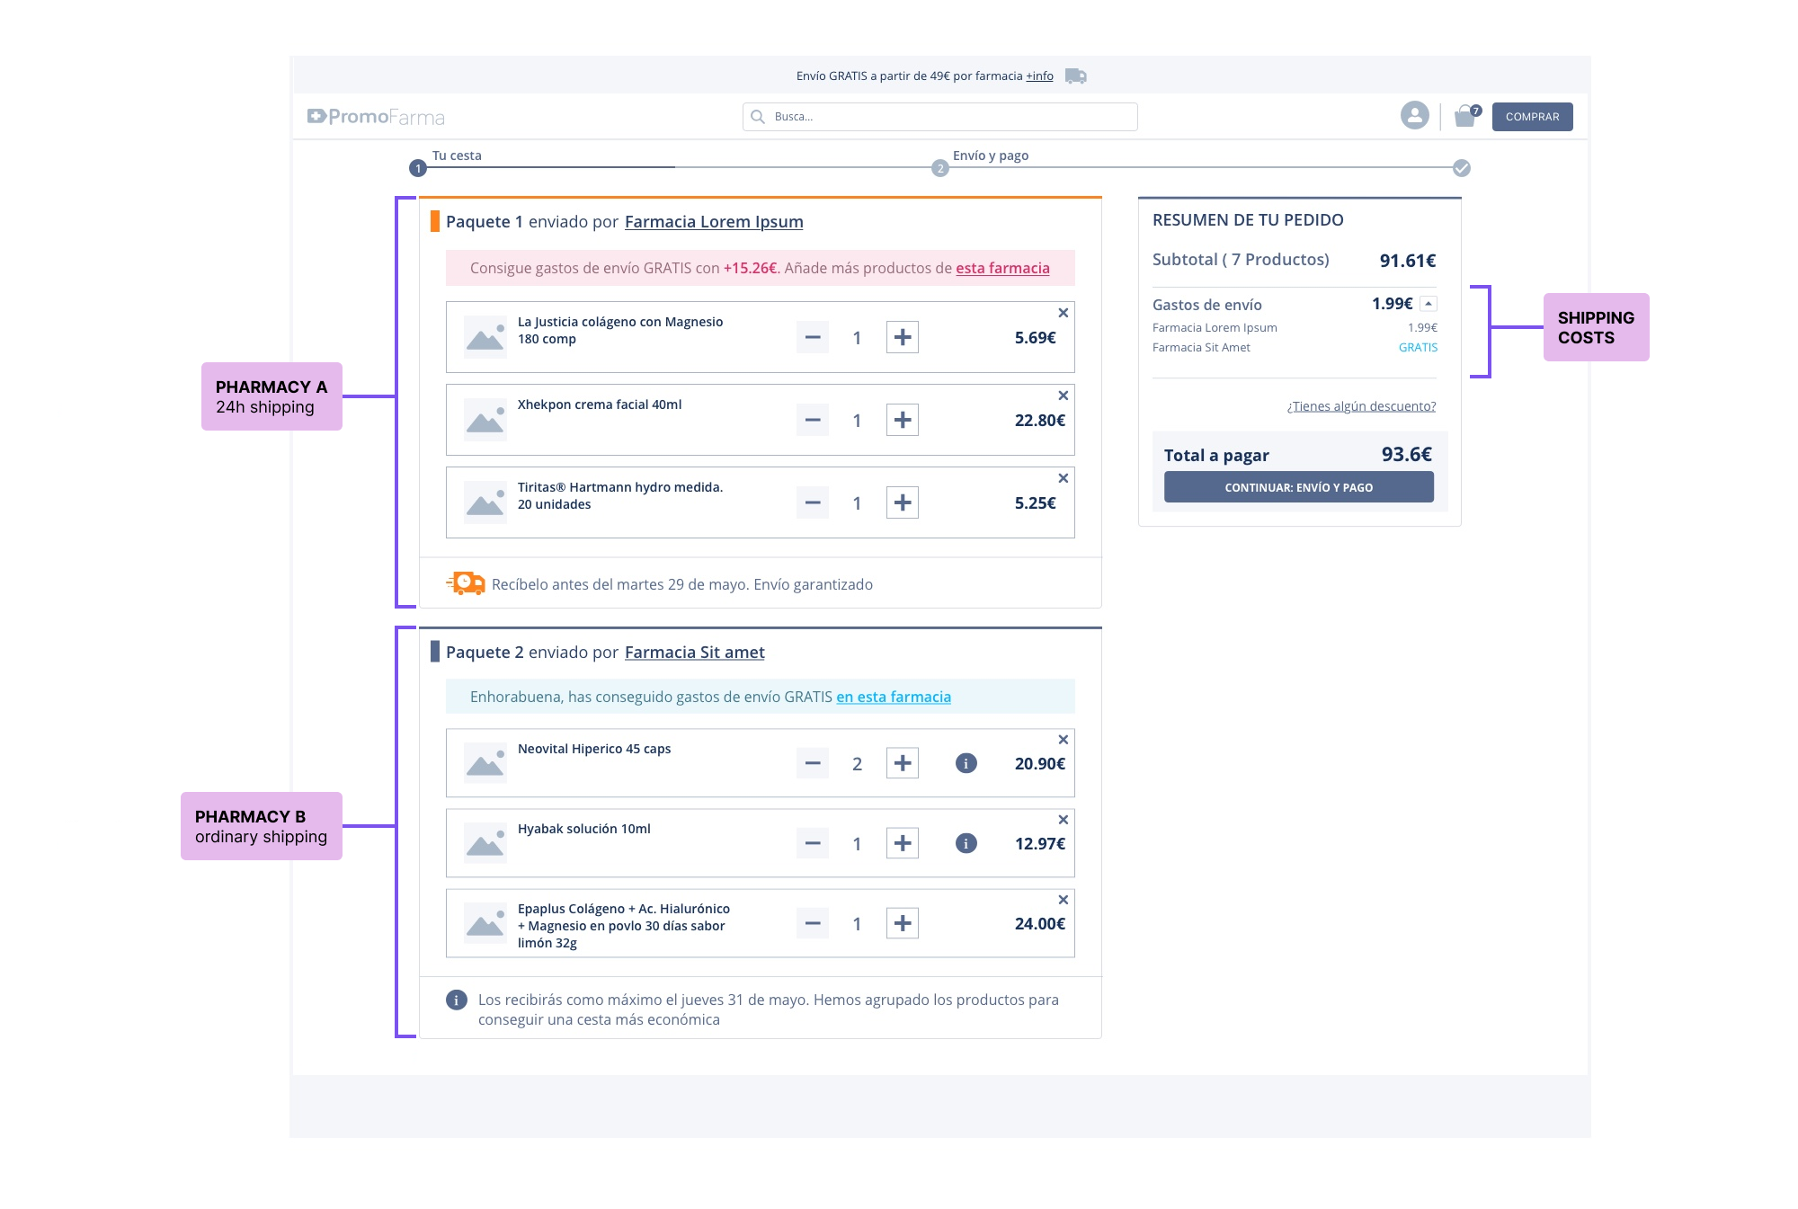The height and width of the screenshot is (1209, 1798).
Task: Select step 1 Tu cesta
Action: coord(418,168)
